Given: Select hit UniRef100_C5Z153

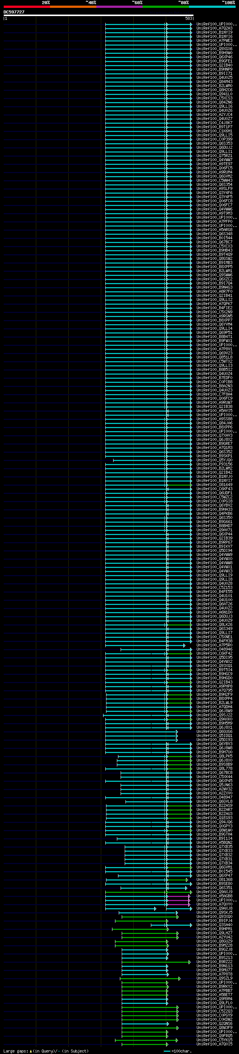Looking at the screenshot, I should pyautogui.click(x=214, y=587).
